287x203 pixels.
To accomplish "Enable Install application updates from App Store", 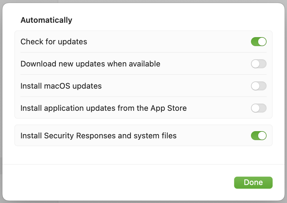I will pyautogui.click(x=259, y=108).
